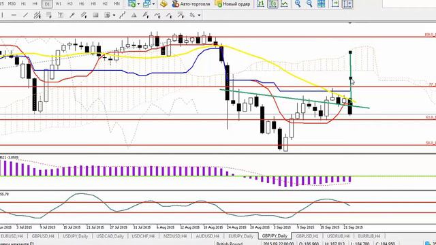The image size is (436, 245).
Task: Select the D1 timeframe button
Action: [47, 4]
